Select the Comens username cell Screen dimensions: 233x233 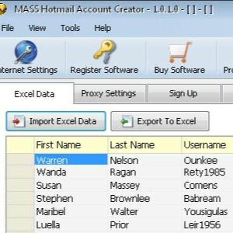[x=207, y=185]
